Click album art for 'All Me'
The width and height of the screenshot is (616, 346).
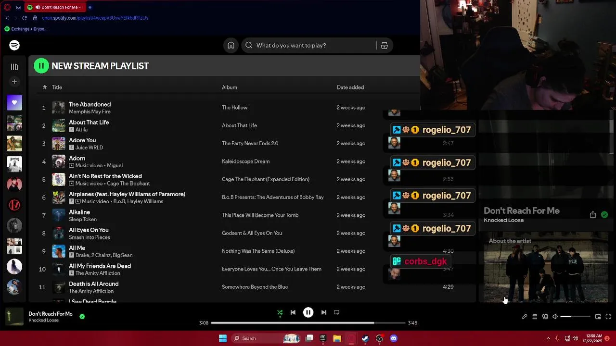(58, 251)
